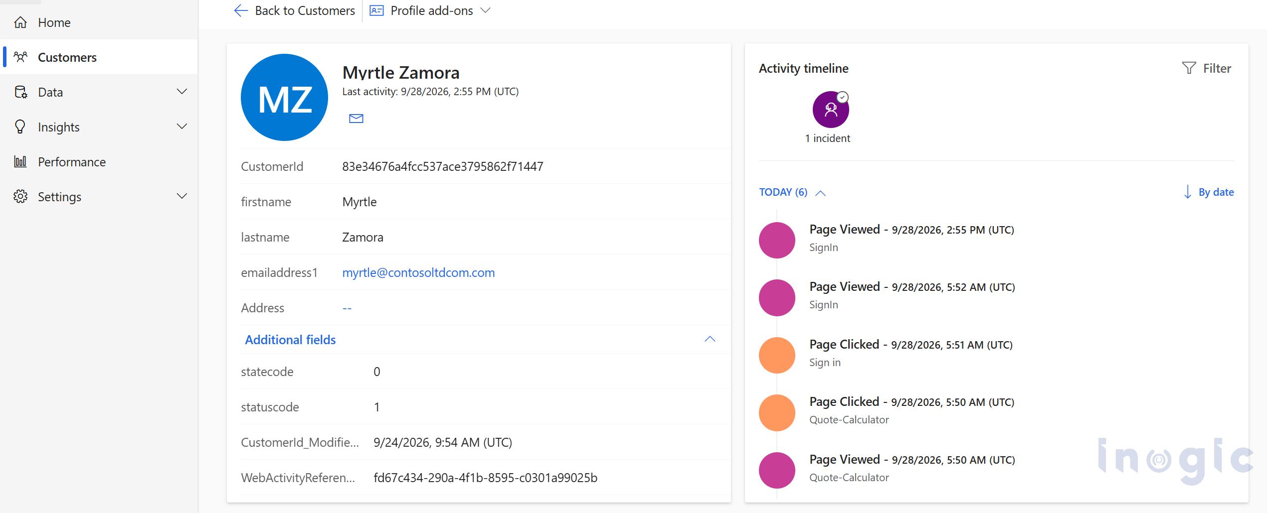Click the '1 incident' label
This screenshot has width=1267, height=513.
coord(827,138)
